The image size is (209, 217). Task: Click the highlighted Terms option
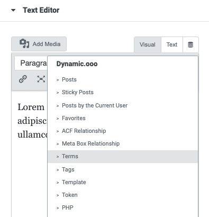[x=123, y=157]
